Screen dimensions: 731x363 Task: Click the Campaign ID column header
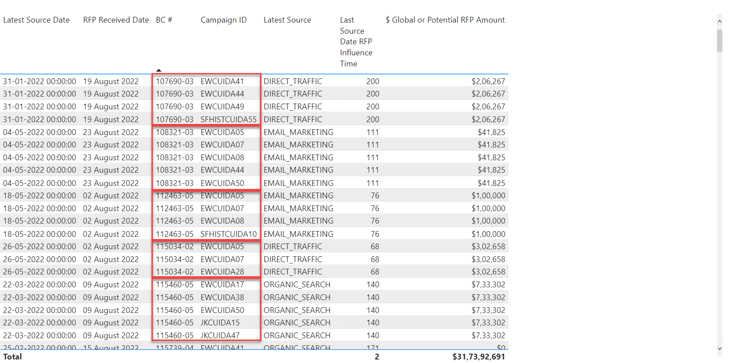(223, 20)
